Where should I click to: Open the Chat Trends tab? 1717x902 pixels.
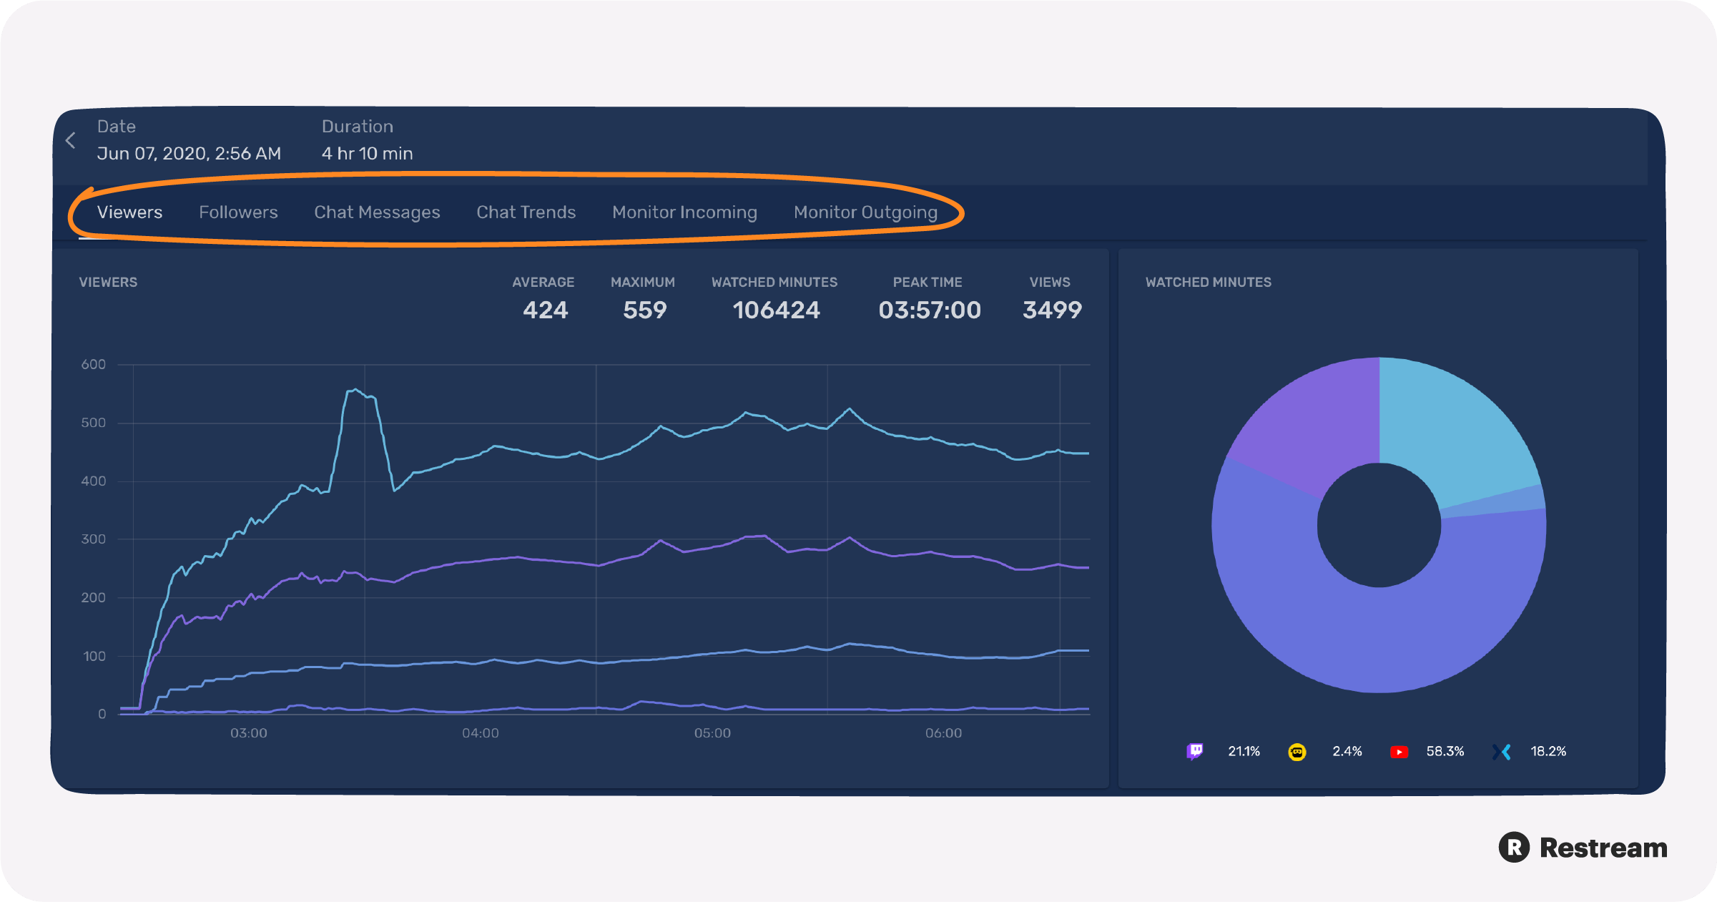point(526,212)
